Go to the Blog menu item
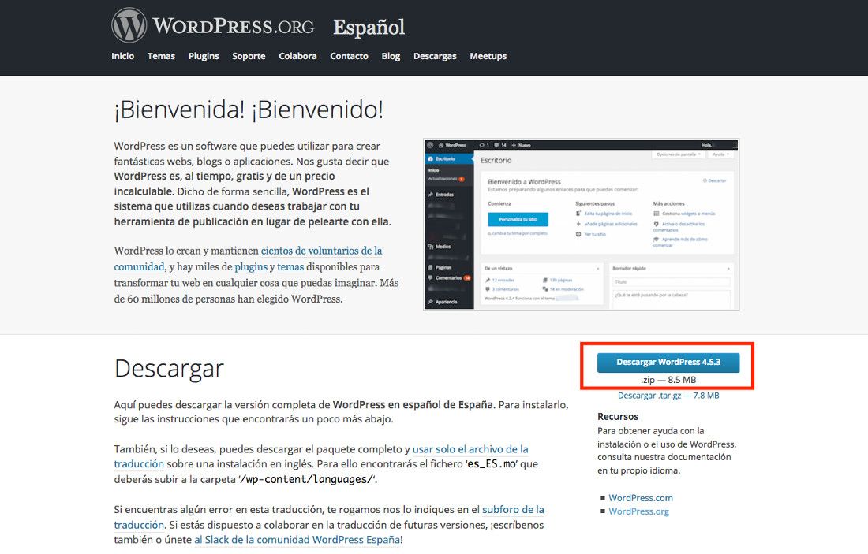Screen dimensions: 868x554 pos(391,57)
